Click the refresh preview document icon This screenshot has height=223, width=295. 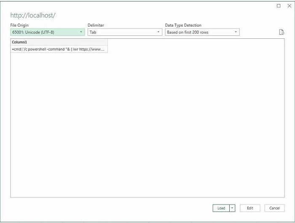click(x=282, y=32)
